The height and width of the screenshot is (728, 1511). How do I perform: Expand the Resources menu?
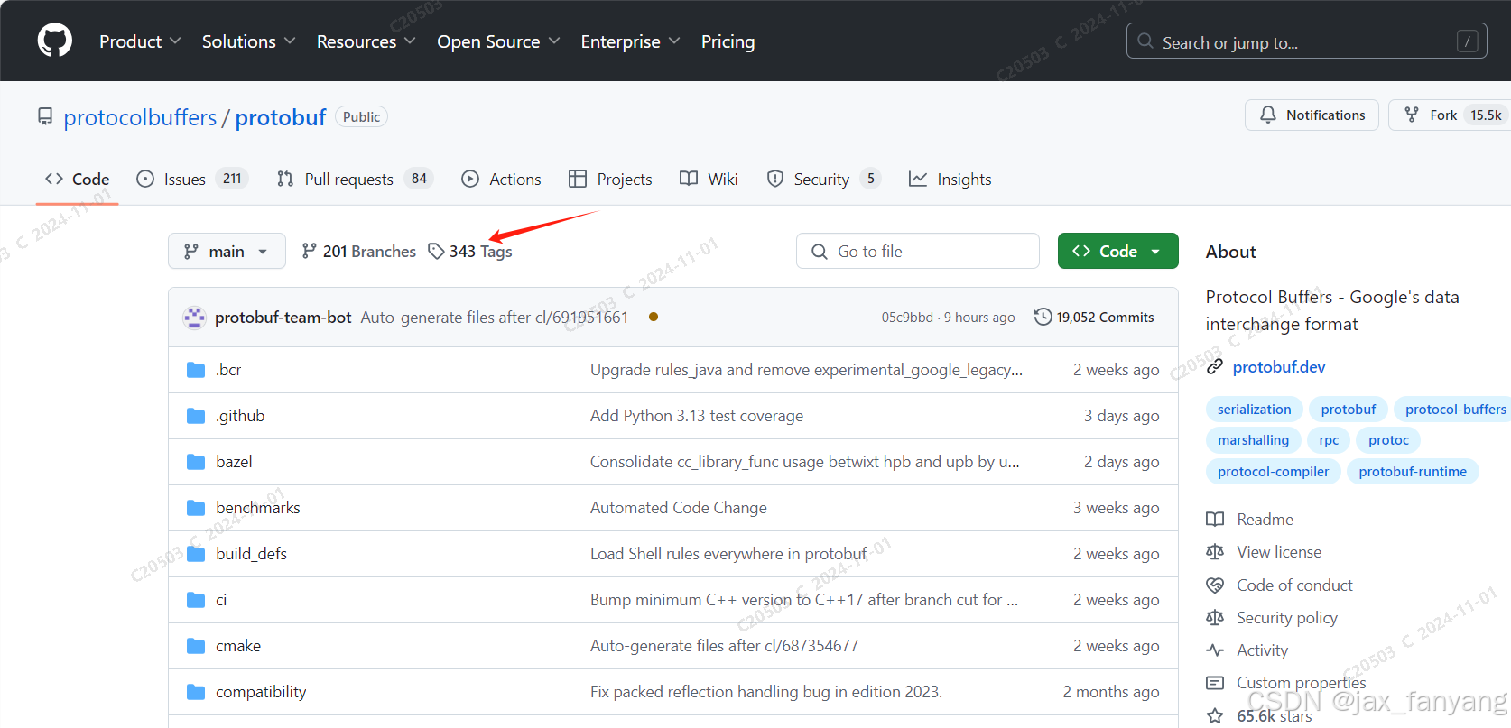[x=366, y=41]
